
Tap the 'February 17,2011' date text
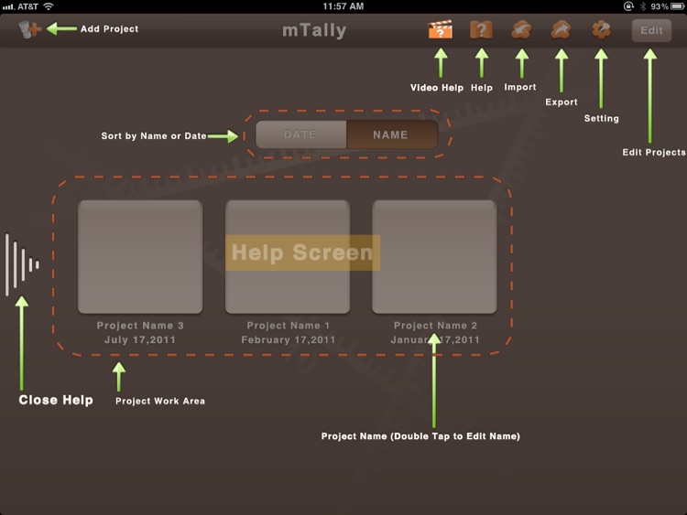tap(288, 340)
